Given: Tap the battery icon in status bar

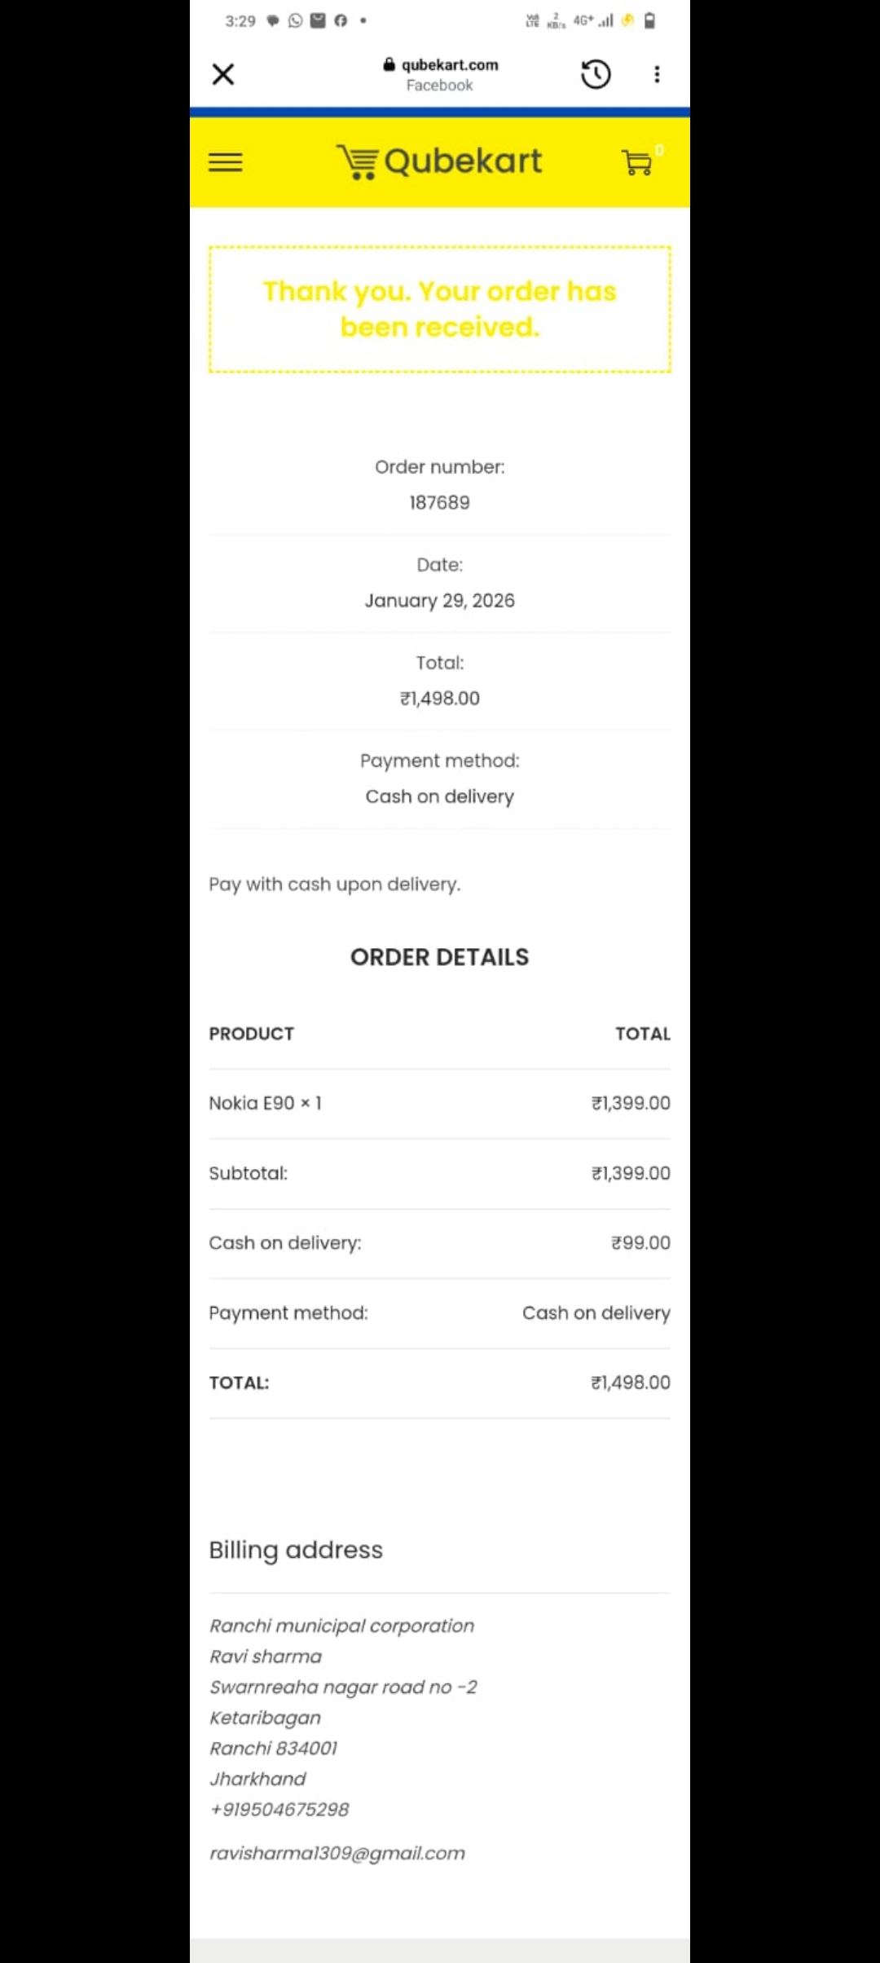Looking at the screenshot, I should 649,20.
